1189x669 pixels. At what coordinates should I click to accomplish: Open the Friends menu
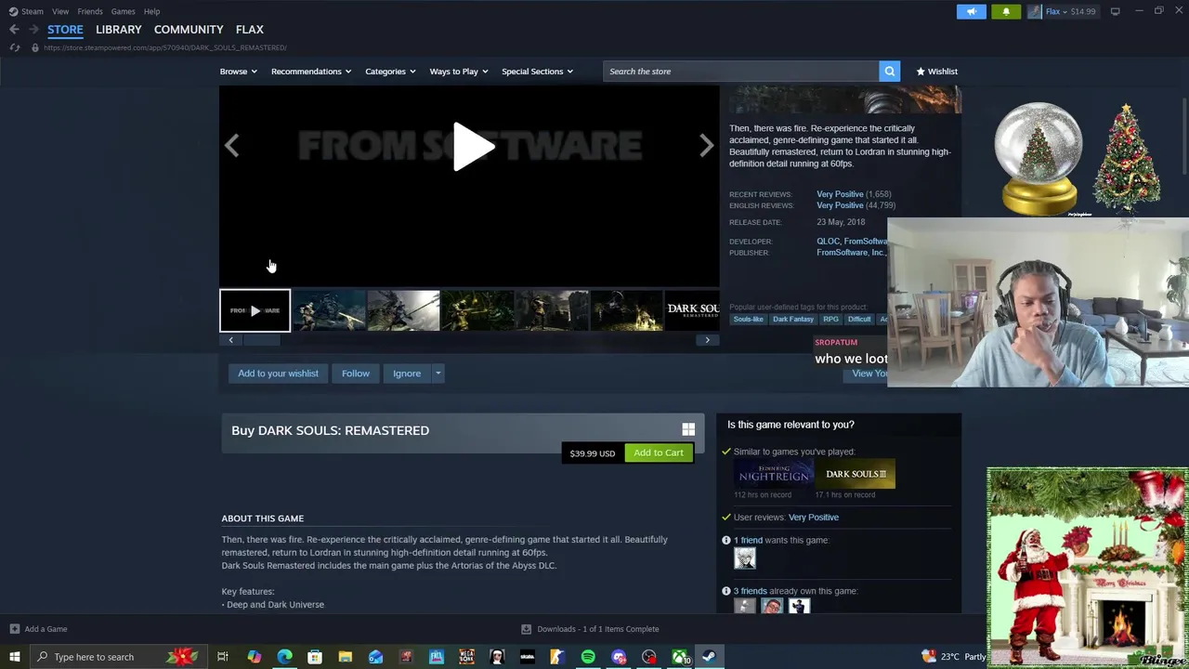click(90, 11)
